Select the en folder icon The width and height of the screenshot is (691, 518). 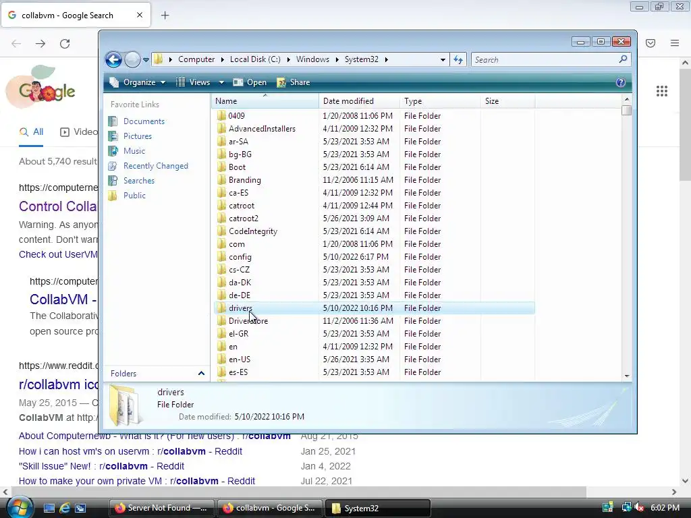click(x=221, y=346)
